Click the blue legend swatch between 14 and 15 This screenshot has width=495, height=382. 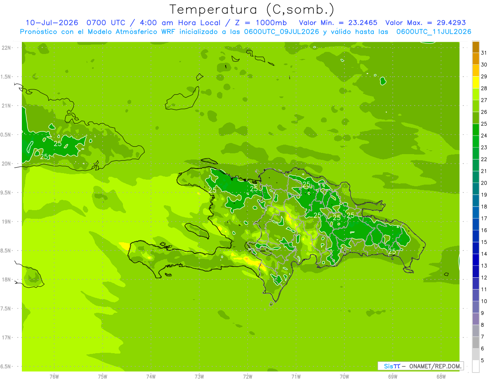click(x=476, y=248)
